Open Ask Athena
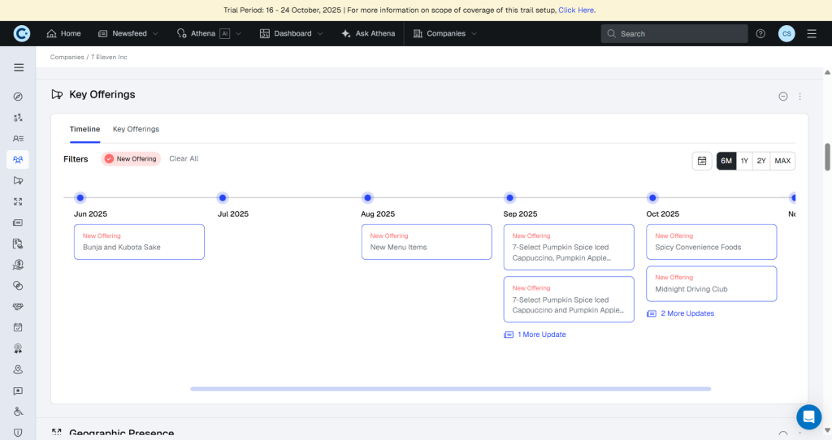The width and height of the screenshot is (832, 440). click(368, 33)
